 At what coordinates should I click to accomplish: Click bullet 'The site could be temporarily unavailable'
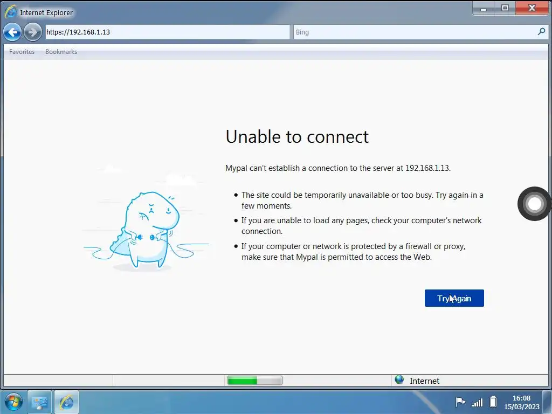pyautogui.click(x=362, y=201)
